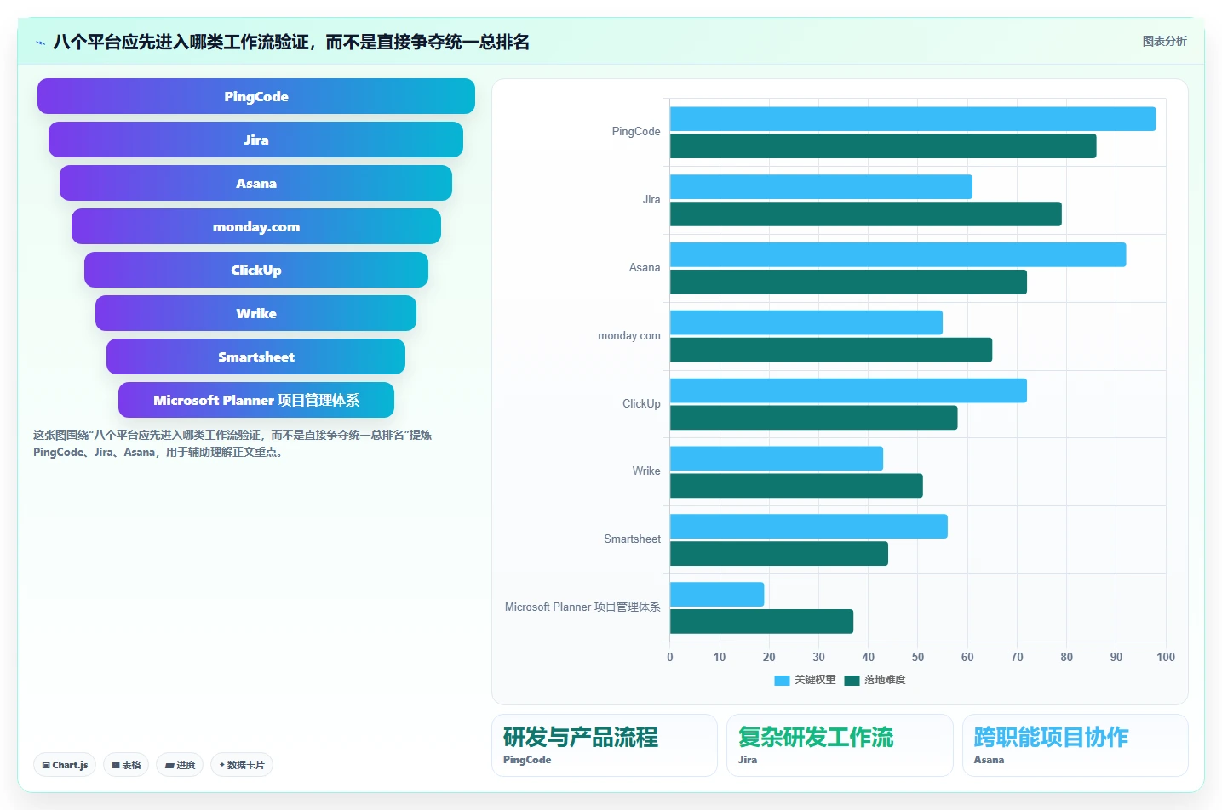Click the PingCode y-axis label

[x=636, y=132]
